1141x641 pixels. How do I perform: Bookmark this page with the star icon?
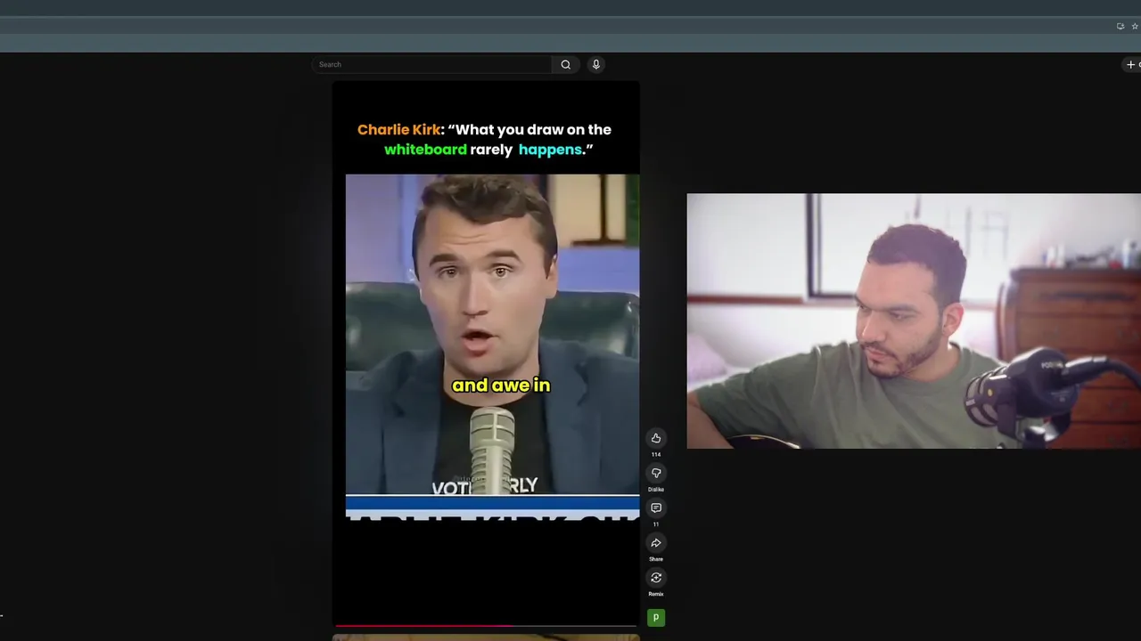(1135, 26)
